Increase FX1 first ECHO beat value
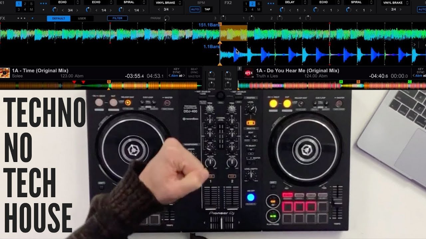Viewport: 426px width, 239px height. [77, 10]
